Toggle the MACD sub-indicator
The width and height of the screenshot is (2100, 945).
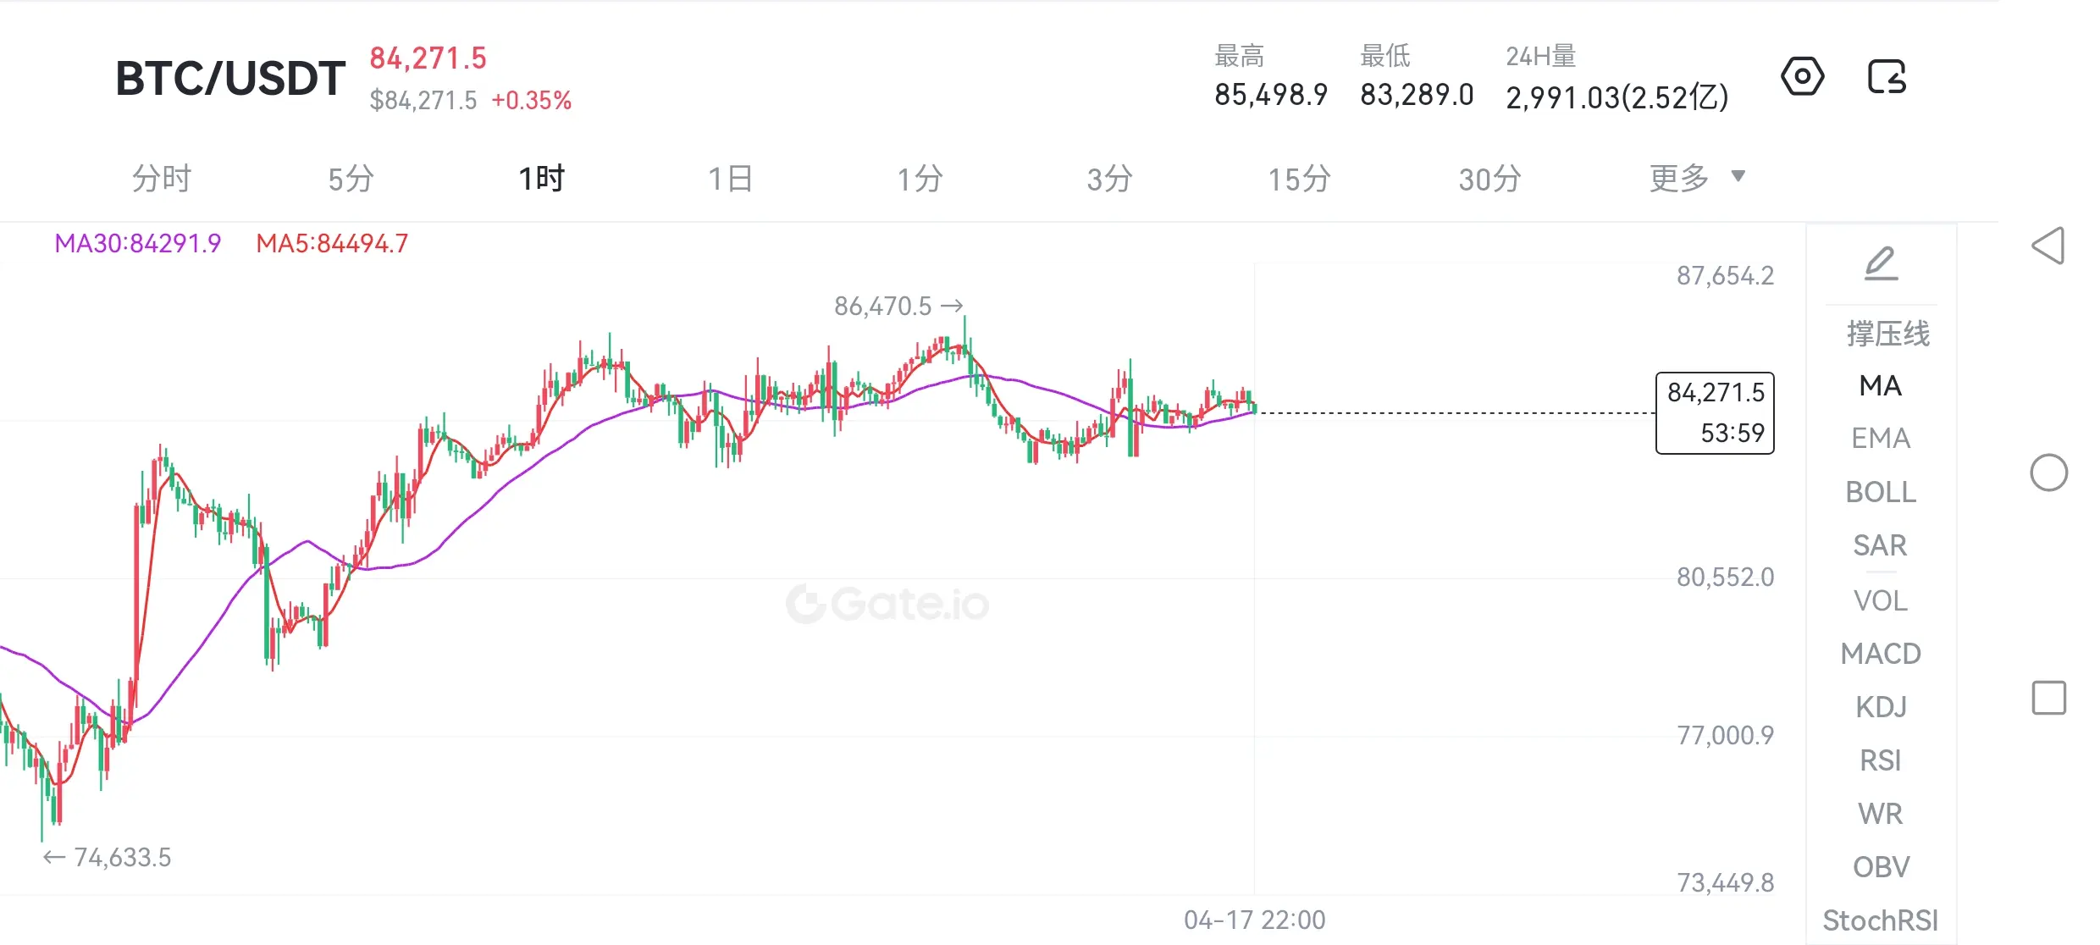(x=1881, y=654)
